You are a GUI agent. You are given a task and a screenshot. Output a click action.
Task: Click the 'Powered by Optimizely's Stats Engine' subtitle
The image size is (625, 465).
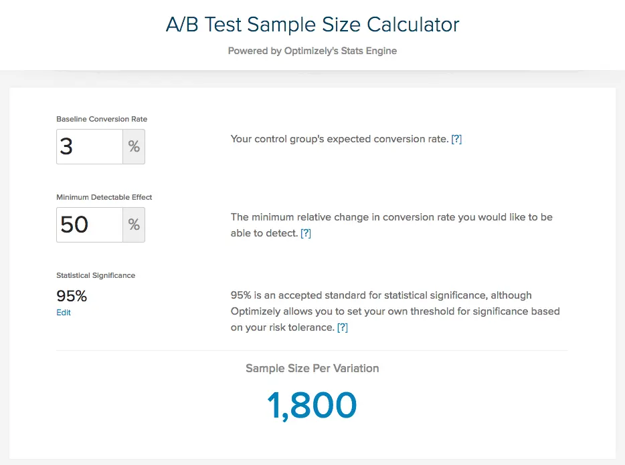pyautogui.click(x=312, y=51)
